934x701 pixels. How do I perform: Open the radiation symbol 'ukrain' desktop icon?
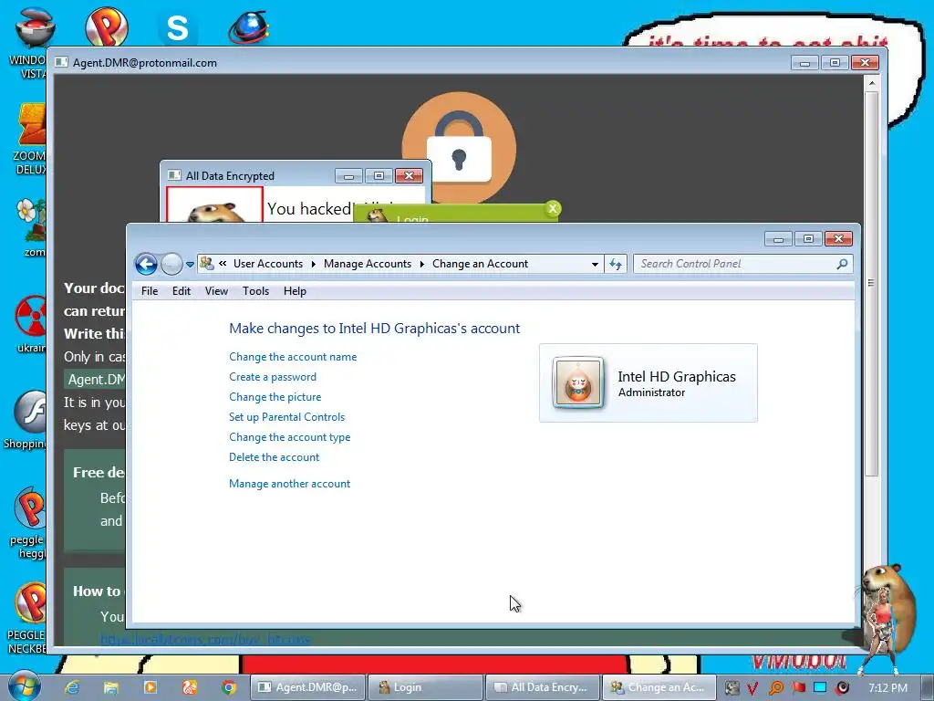tap(31, 325)
